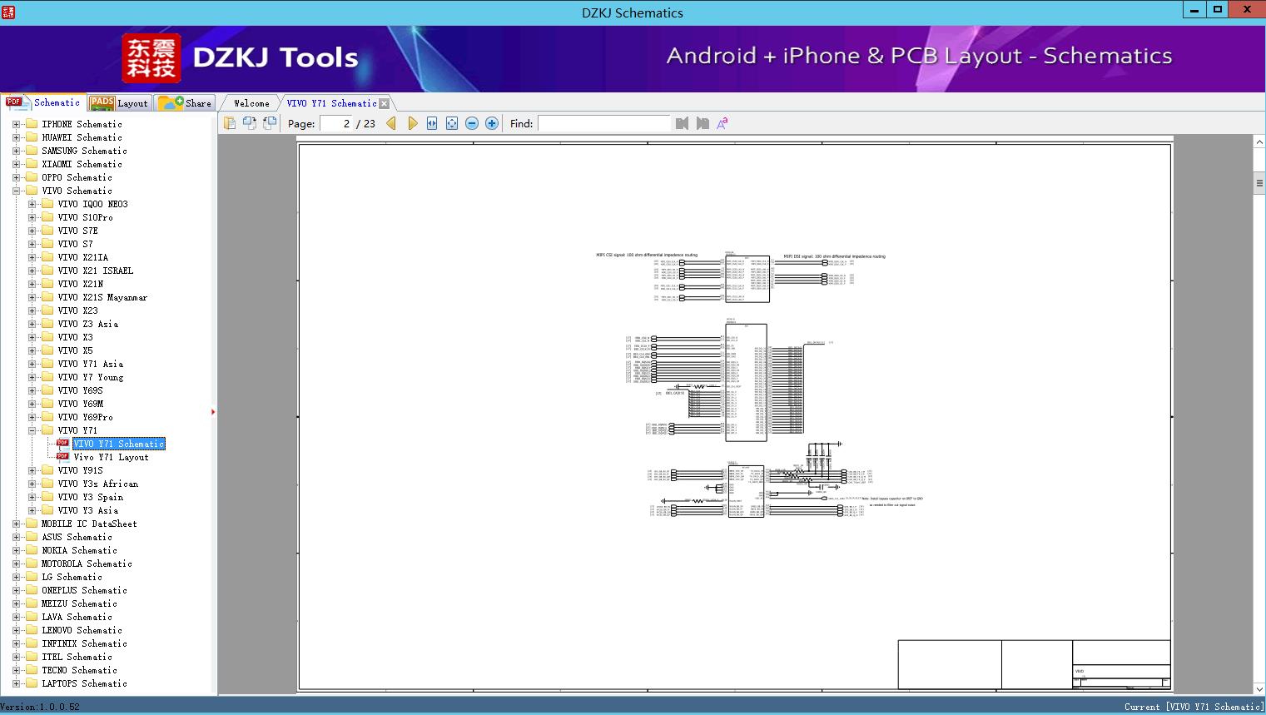Zoom out with the minus icon
The width and height of the screenshot is (1266, 715).
pos(472,123)
